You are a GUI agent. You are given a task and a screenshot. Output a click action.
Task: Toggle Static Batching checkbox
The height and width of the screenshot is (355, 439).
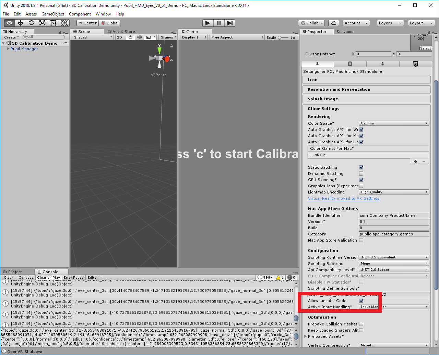(361, 167)
